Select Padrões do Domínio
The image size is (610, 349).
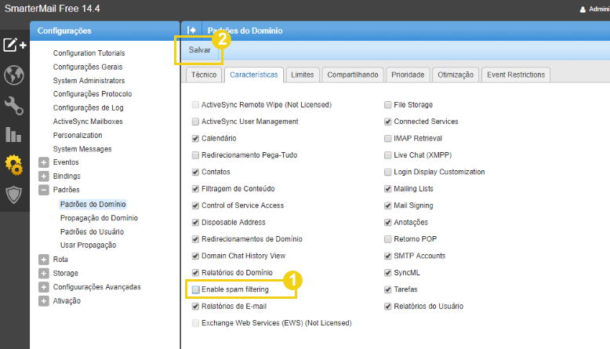(93, 204)
